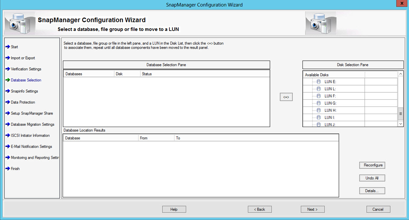The width and height of the screenshot is (409, 220).
Task: Select the LUN H: row text
Action: pos(330,110)
